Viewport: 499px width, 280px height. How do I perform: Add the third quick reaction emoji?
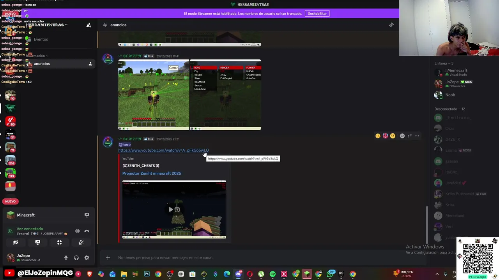point(393,136)
